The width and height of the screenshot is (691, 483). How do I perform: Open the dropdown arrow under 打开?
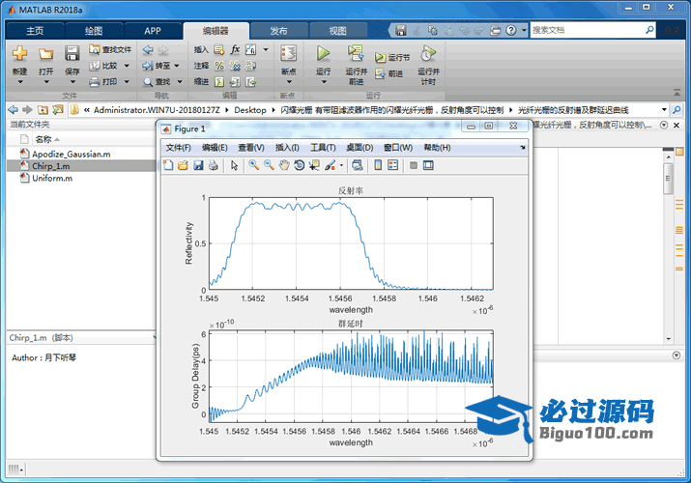(x=45, y=82)
